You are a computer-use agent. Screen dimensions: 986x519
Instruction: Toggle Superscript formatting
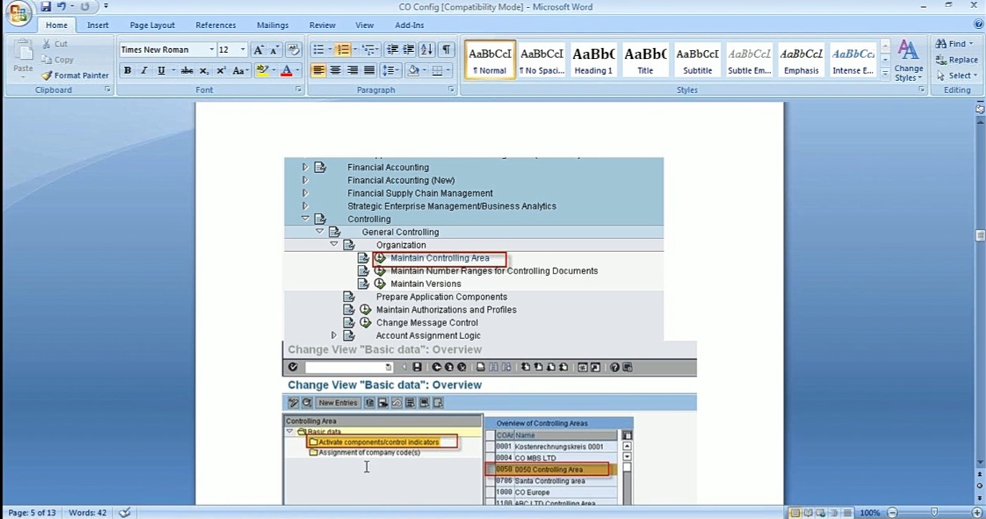(221, 70)
